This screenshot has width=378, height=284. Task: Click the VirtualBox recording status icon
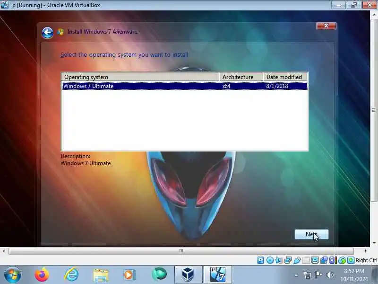tap(324, 260)
